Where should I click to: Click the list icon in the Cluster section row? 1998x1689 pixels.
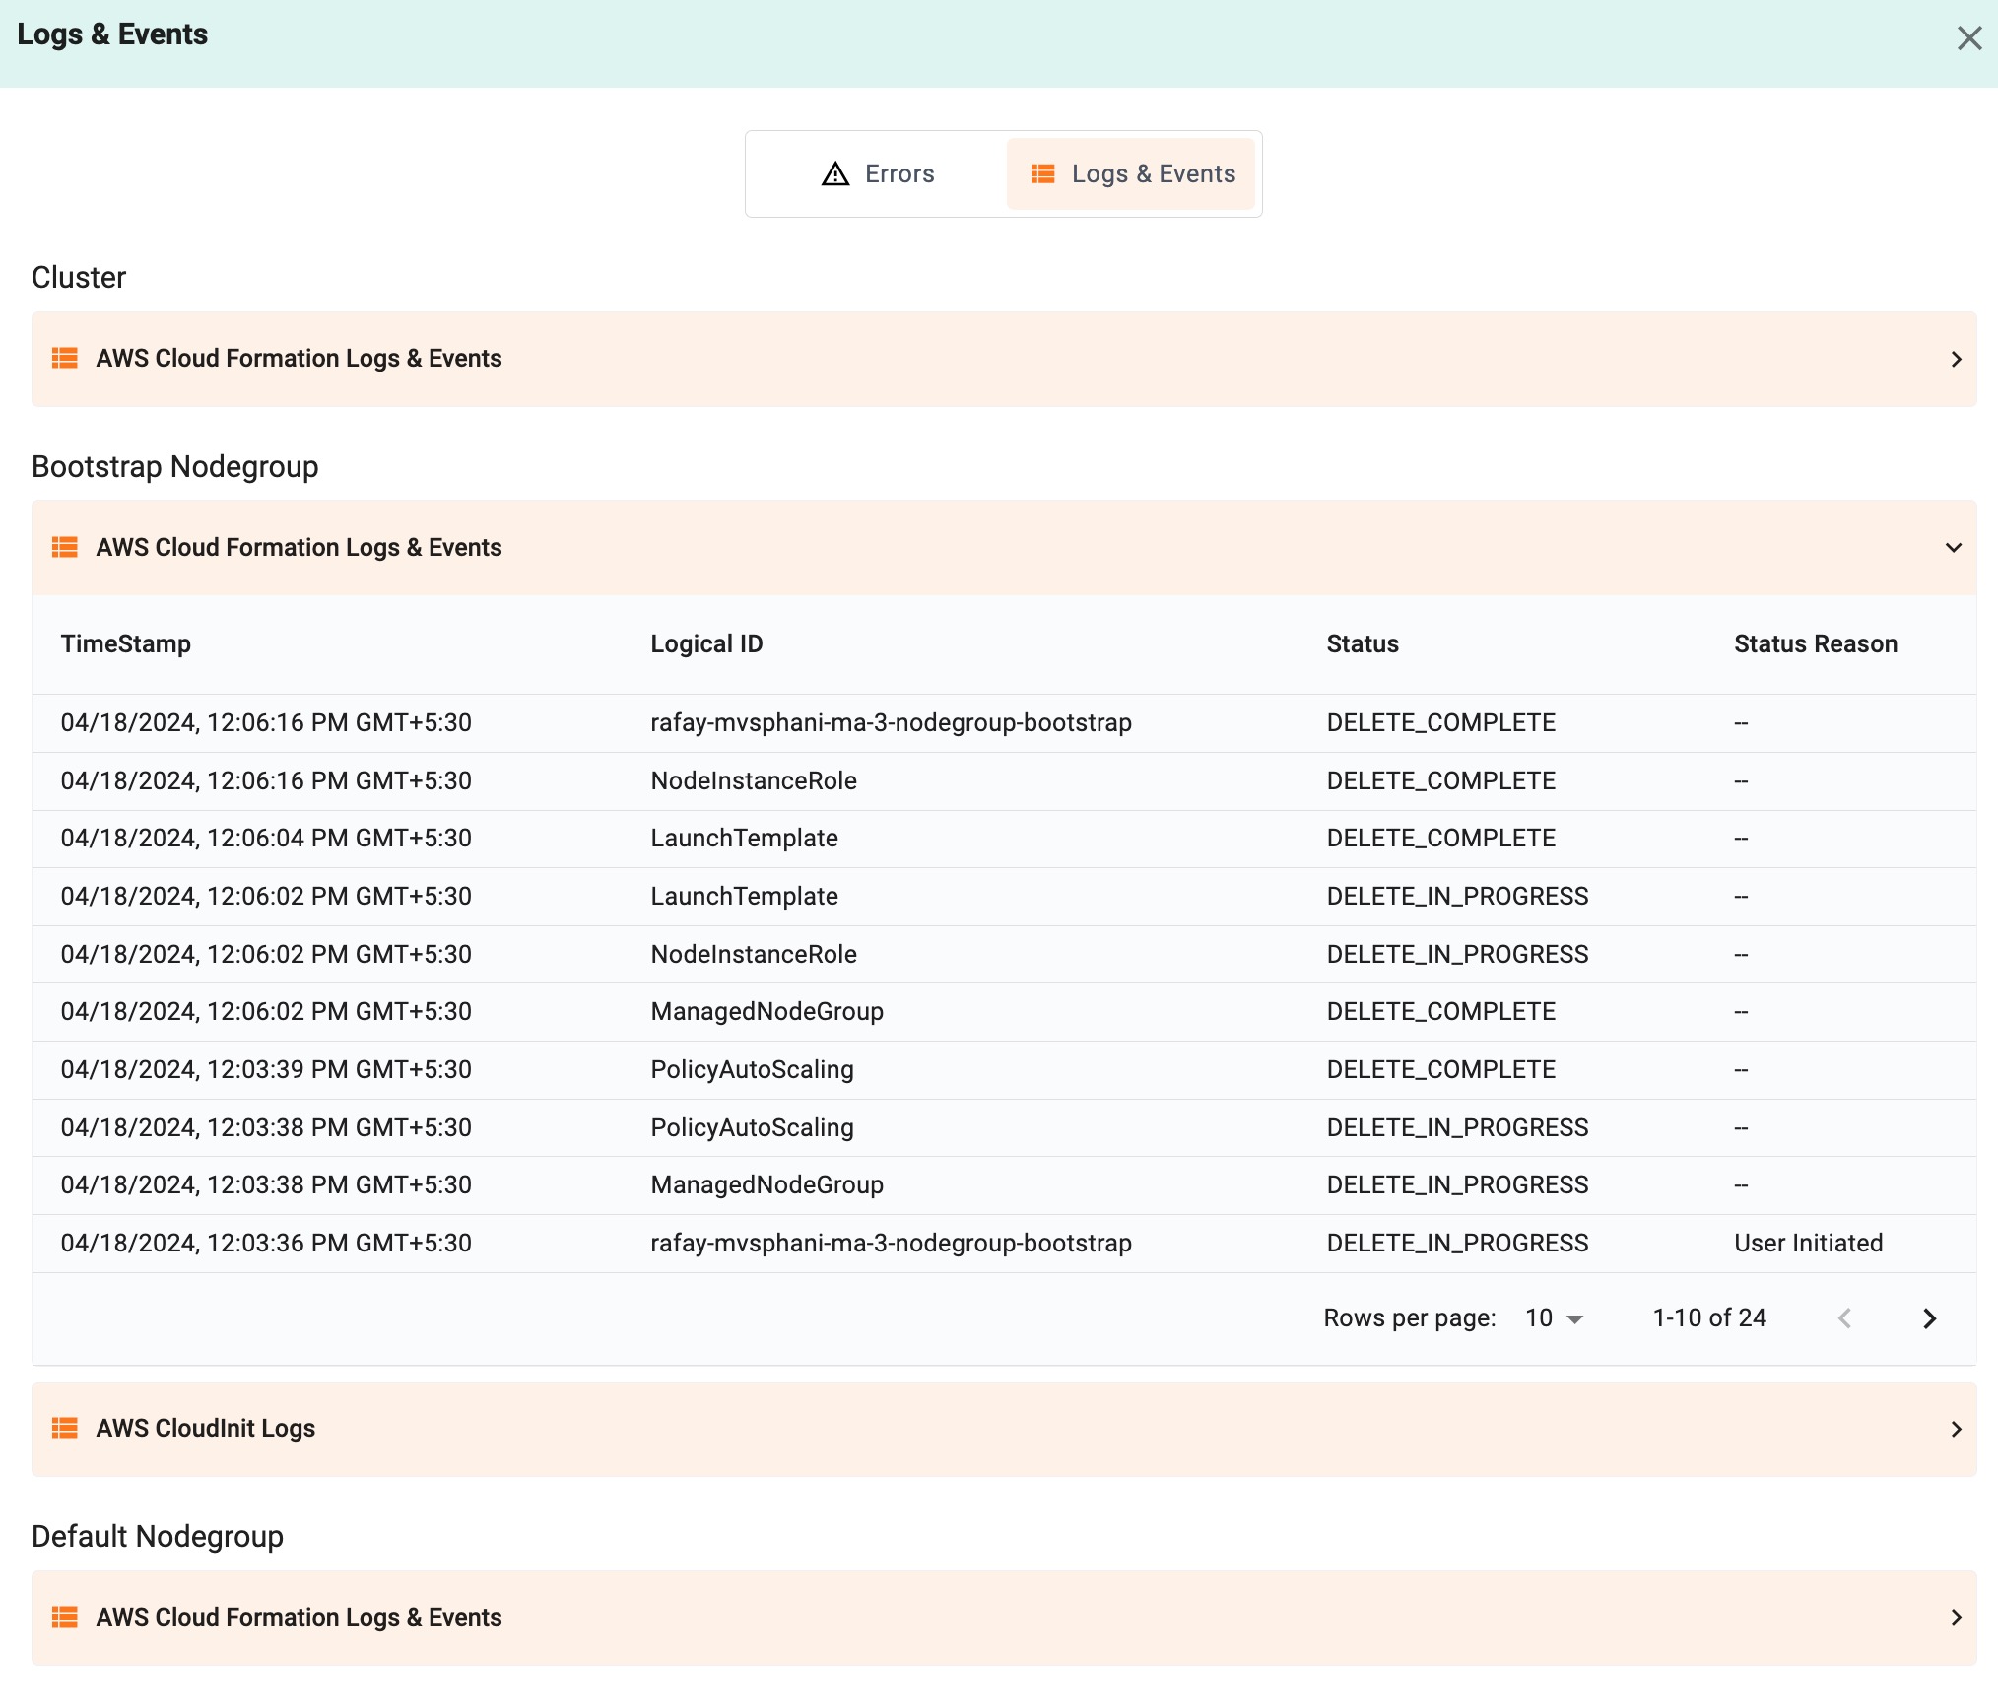coord(65,358)
